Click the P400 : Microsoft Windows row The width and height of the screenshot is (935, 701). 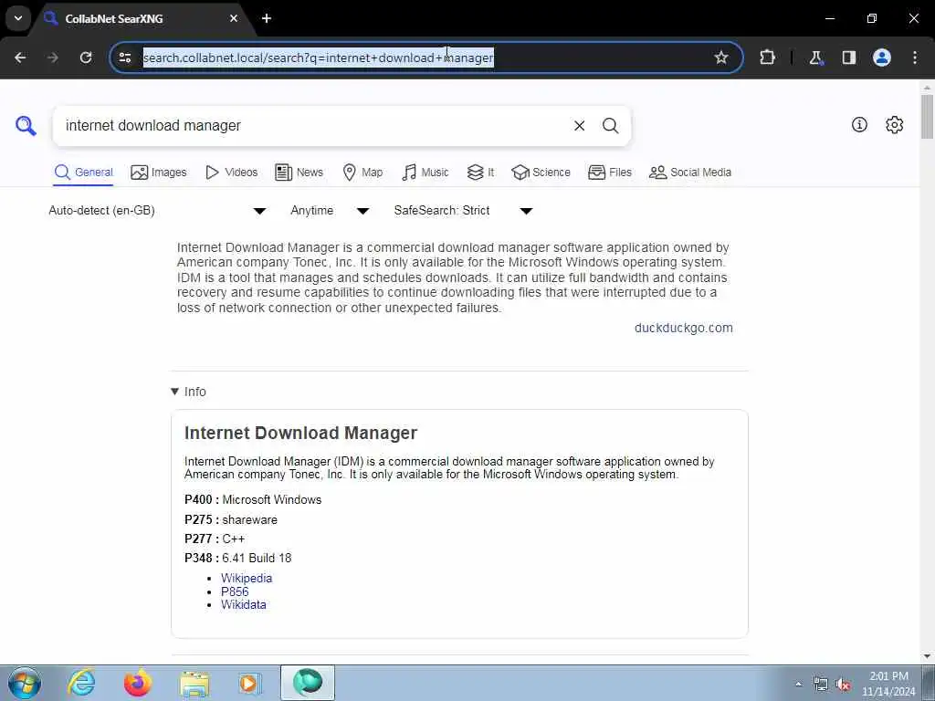[x=253, y=499]
